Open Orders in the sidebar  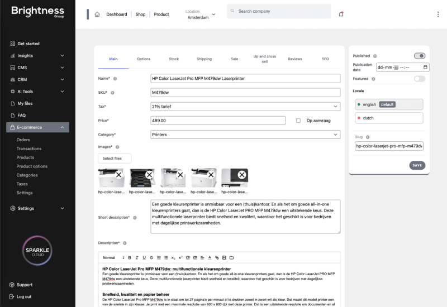23,140
